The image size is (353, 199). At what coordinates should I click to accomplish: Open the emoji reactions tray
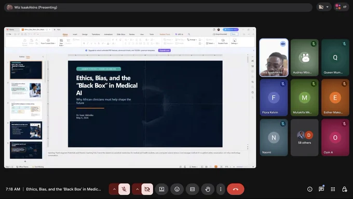177,189
